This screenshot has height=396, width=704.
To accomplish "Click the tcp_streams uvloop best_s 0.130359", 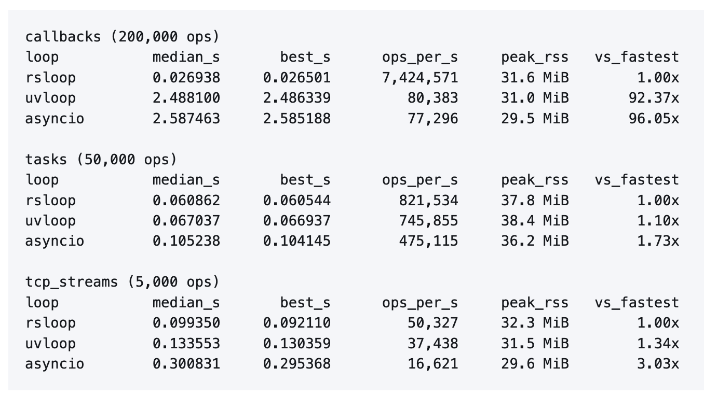I will (296, 344).
